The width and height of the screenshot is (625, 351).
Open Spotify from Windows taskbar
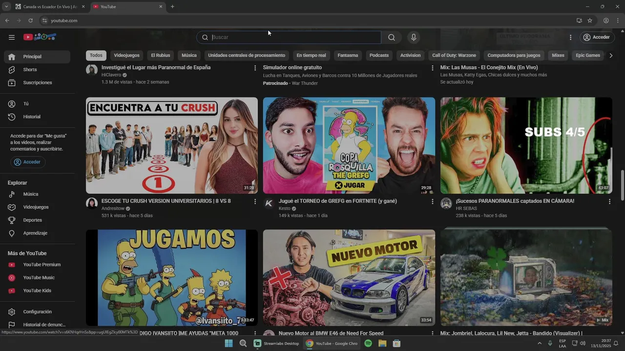[368, 343]
